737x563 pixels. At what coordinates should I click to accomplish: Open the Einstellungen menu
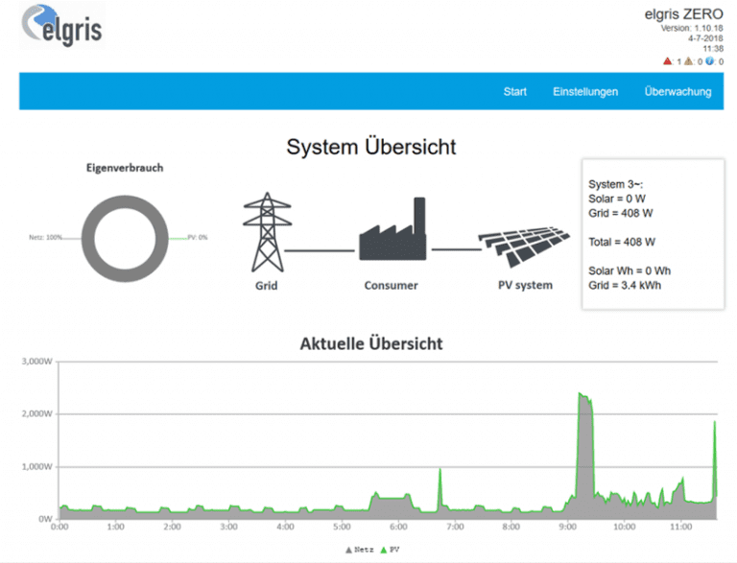(x=585, y=92)
